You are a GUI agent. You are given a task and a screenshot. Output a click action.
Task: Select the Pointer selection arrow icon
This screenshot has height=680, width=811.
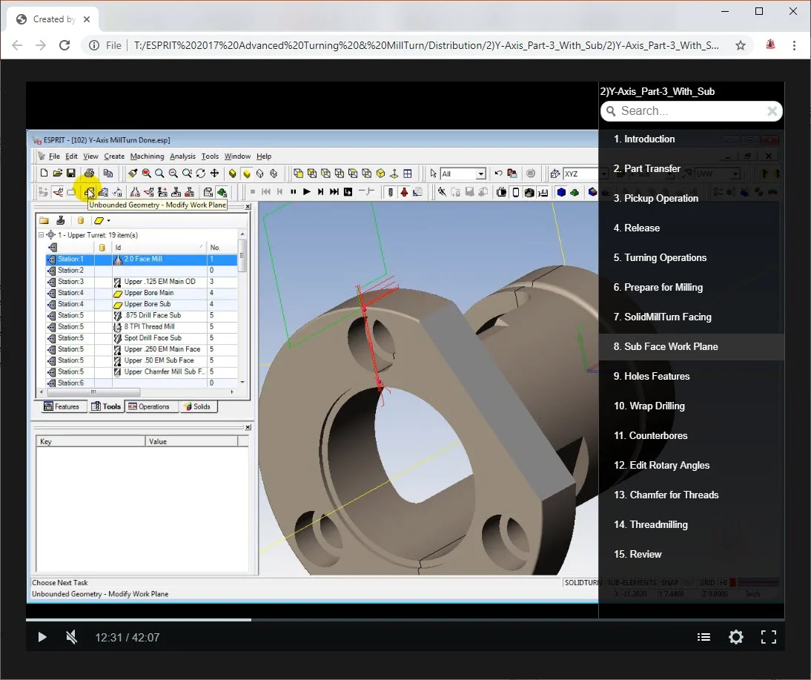[x=434, y=174]
